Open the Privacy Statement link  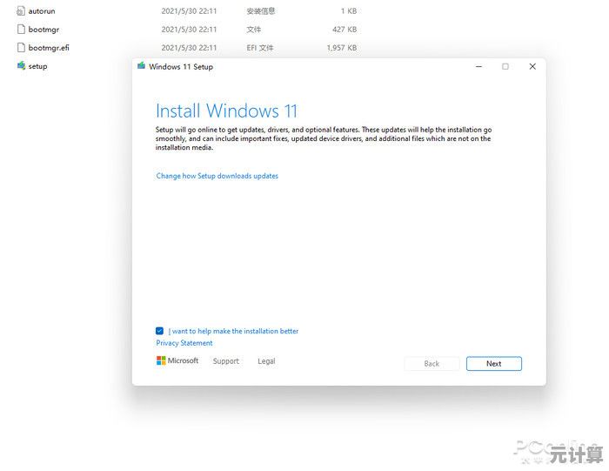(184, 343)
